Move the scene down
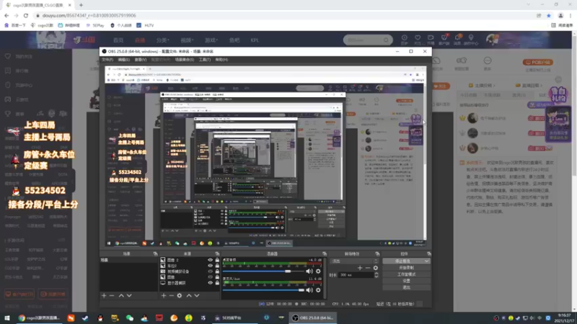Viewport: 577px width, 324px height. point(129,295)
